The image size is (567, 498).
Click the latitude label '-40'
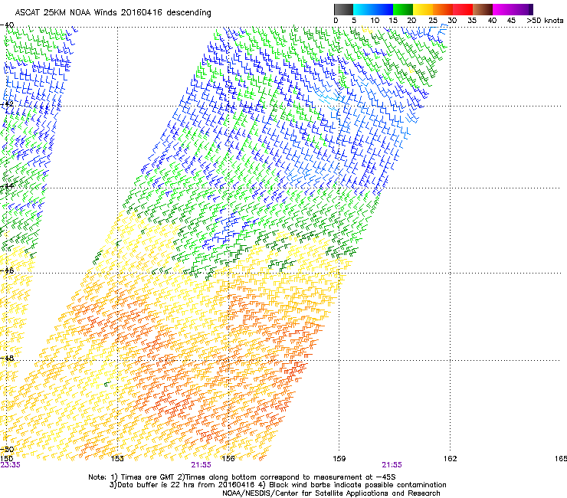pos(7,25)
